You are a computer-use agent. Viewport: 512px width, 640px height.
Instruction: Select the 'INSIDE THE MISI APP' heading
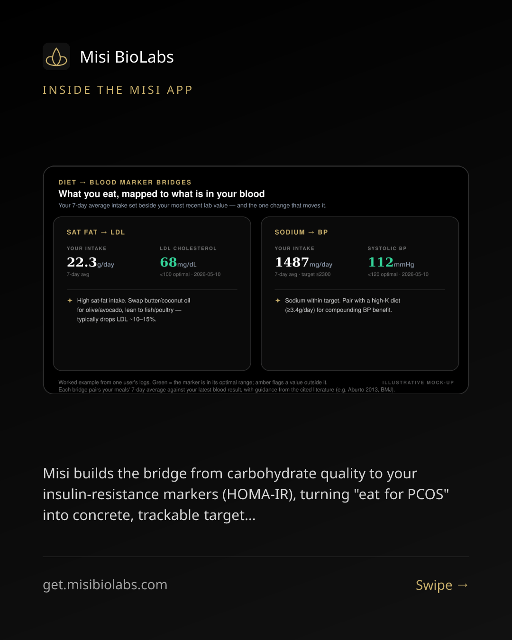pos(118,90)
